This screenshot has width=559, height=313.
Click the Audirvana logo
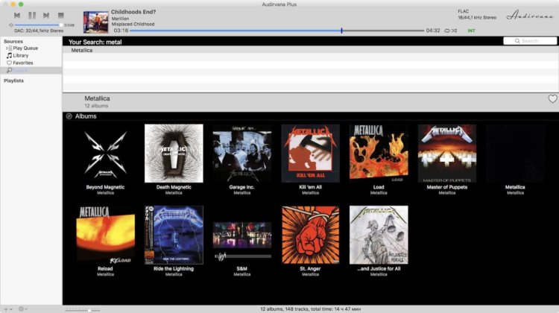coord(529,16)
